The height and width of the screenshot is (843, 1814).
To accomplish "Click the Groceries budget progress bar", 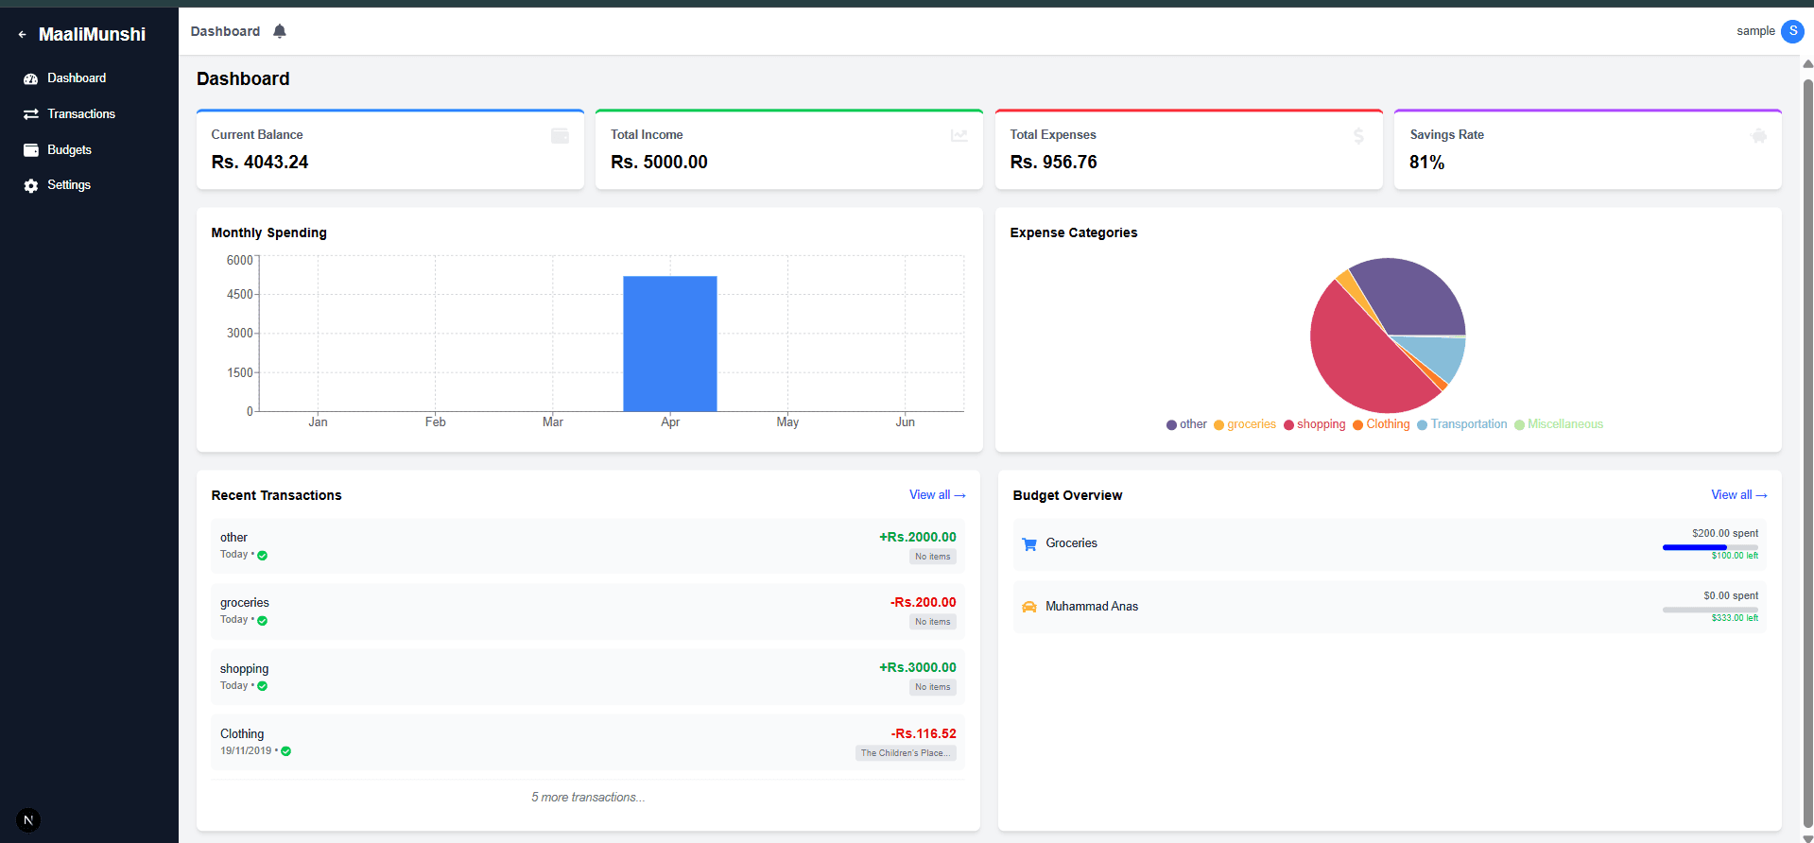I will pos(1710,547).
